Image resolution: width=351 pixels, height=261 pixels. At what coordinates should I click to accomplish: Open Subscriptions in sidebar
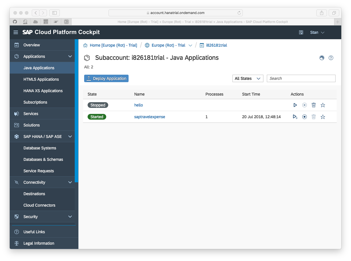[x=42, y=102]
